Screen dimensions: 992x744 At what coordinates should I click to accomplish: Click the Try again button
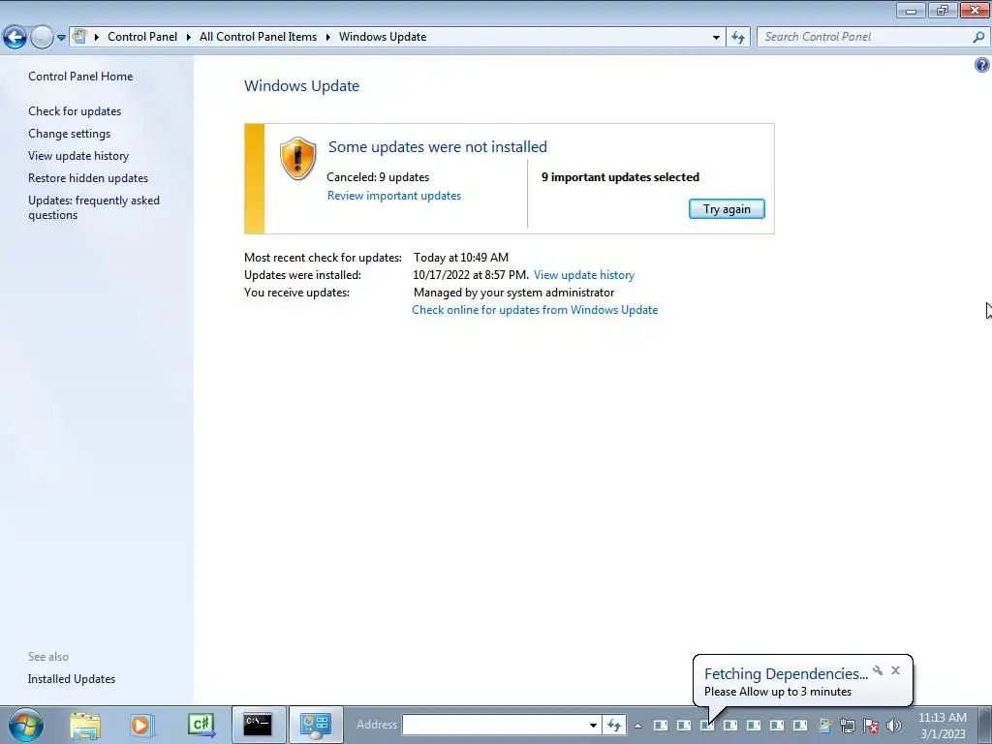(727, 209)
